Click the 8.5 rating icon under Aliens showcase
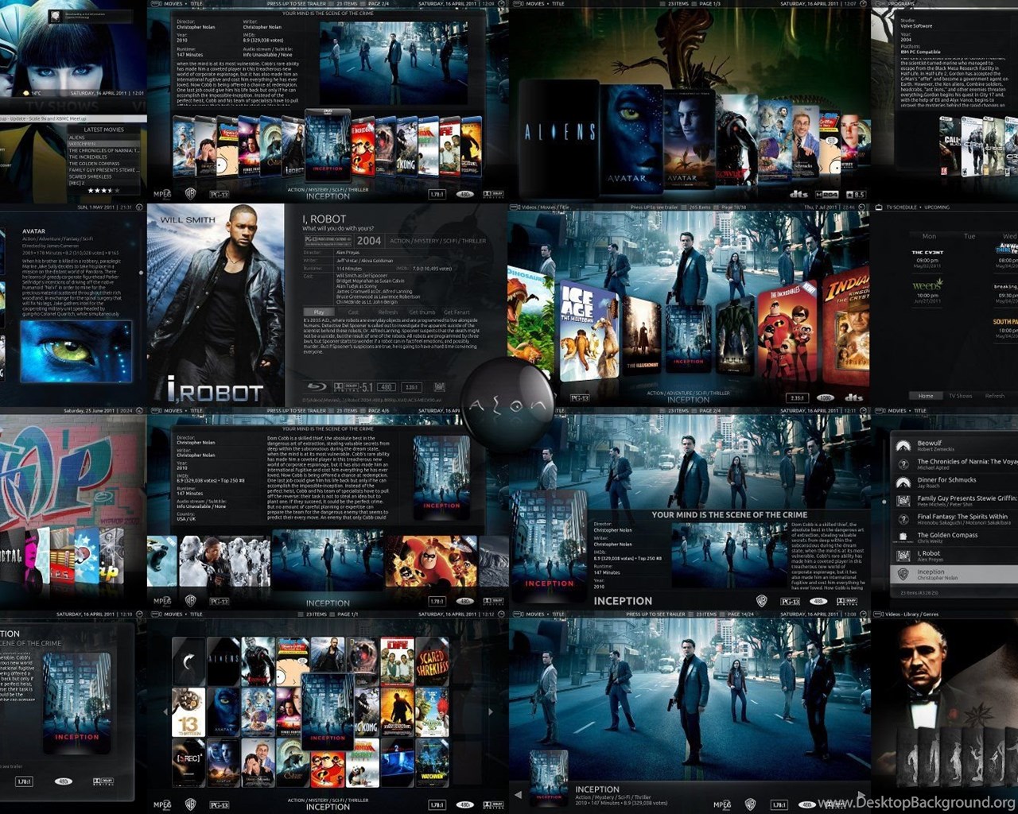 (x=857, y=194)
